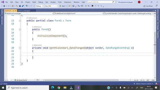This screenshot has width=160, height=90.
Task: Open the Extensions menu
Action: pyautogui.click(x=67, y=2)
